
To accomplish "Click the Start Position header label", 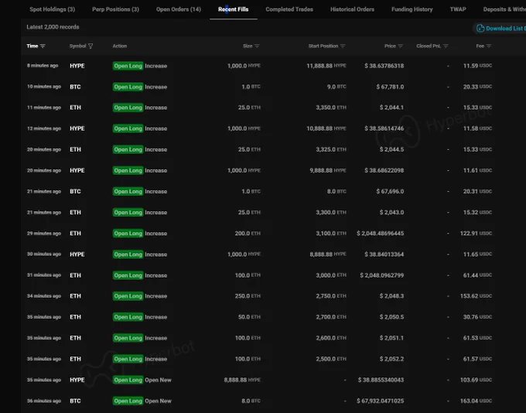I will tap(323, 46).
